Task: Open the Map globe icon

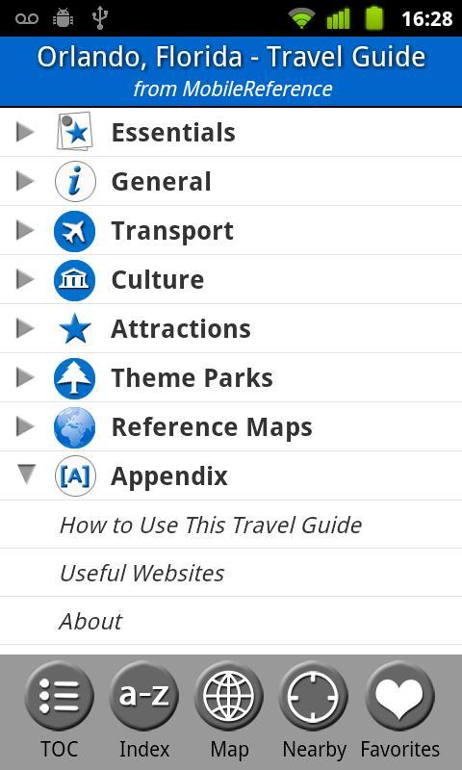Action: (x=229, y=695)
